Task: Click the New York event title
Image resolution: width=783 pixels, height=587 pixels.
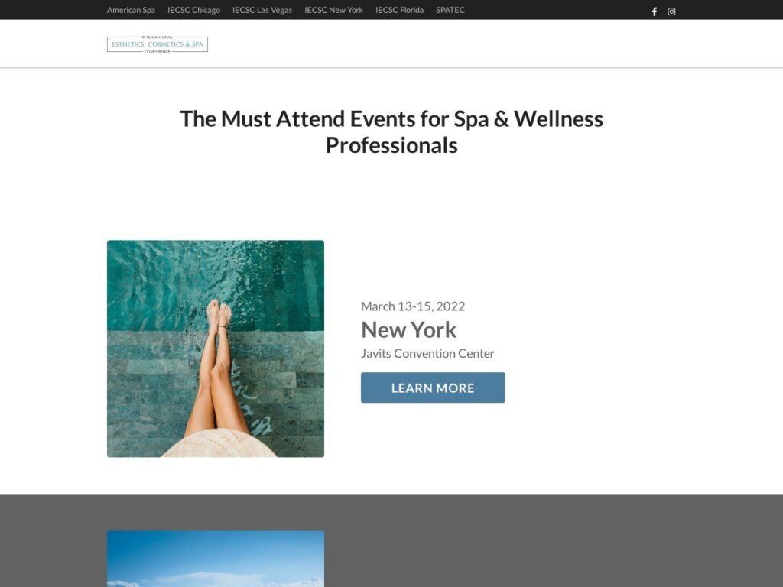Action: 408,329
